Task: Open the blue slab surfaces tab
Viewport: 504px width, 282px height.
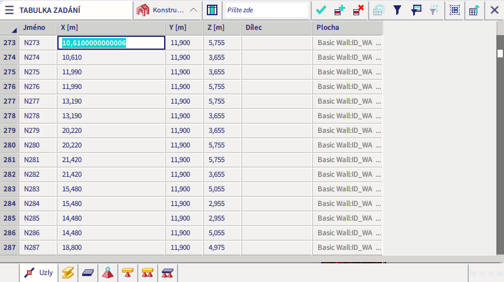Action: tap(88, 273)
